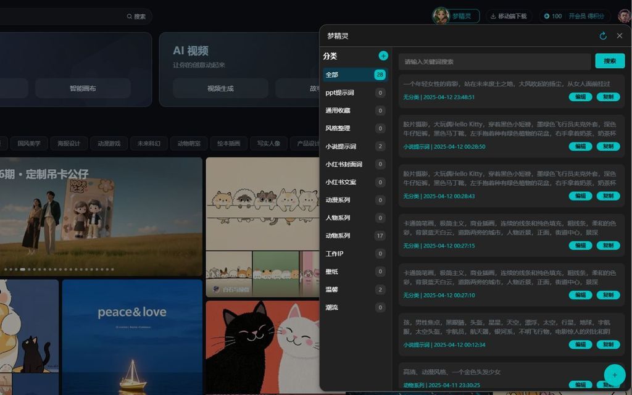The width and height of the screenshot is (632, 395).
Task: Click the top-left 搜索 search button
Action: click(136, 17)
